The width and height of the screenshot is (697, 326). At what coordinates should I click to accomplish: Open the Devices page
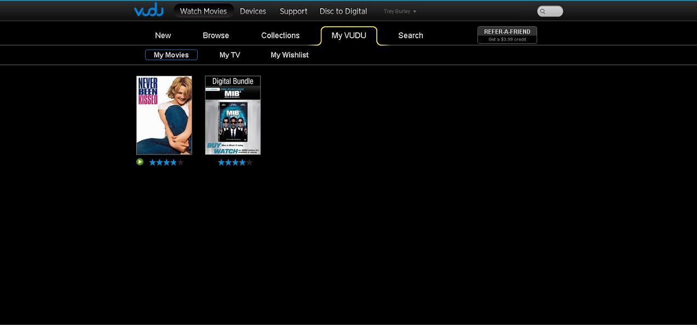[253, 11]
